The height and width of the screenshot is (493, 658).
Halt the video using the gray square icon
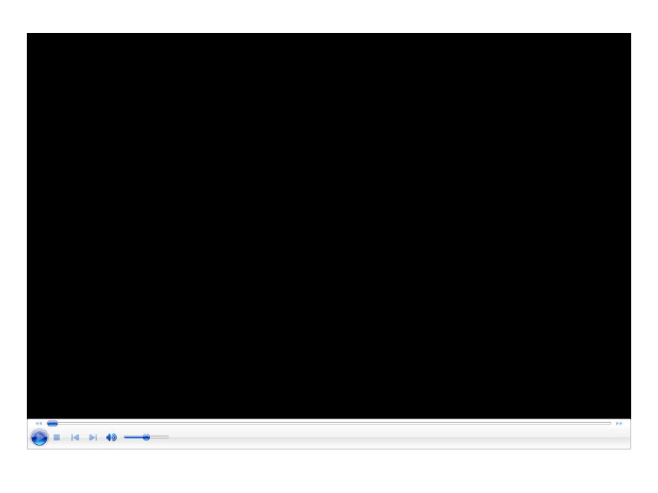(57, 437)
